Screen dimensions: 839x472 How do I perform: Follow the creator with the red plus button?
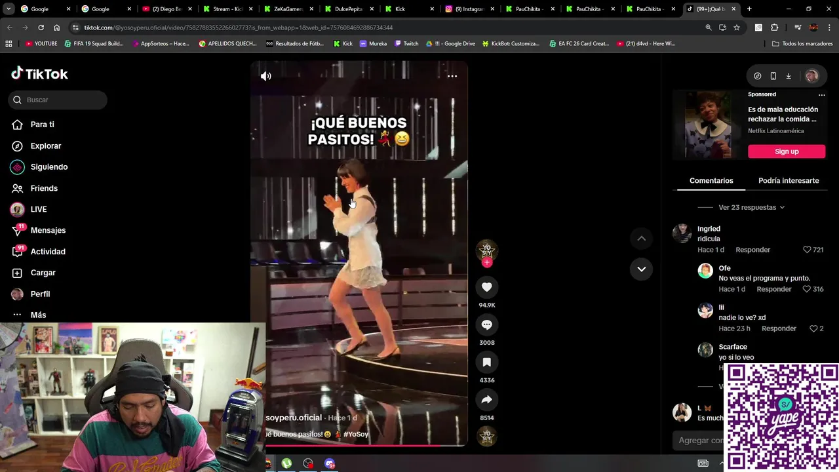click(486, 262)
